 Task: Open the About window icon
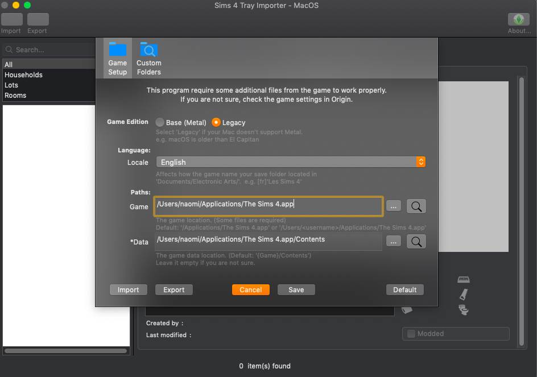tap(518, 19)
